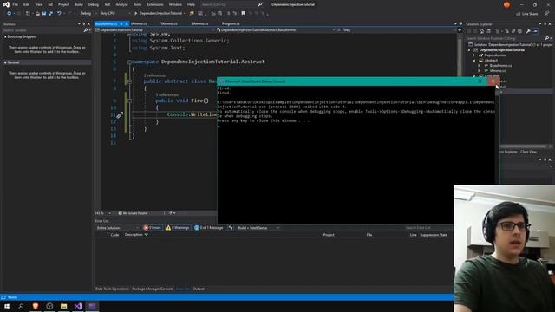Click the No issues found indicator
The height and width of the screenshot is (312, 555).
click(133, 213)
